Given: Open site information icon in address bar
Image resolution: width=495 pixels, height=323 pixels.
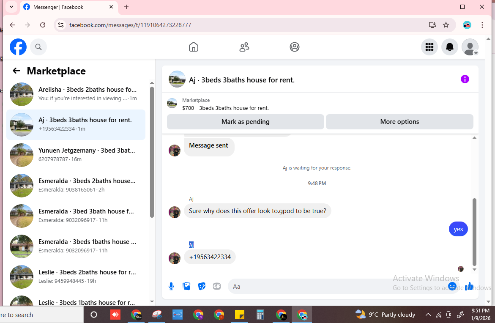Looking at the screenshot, I should (61, 25).
